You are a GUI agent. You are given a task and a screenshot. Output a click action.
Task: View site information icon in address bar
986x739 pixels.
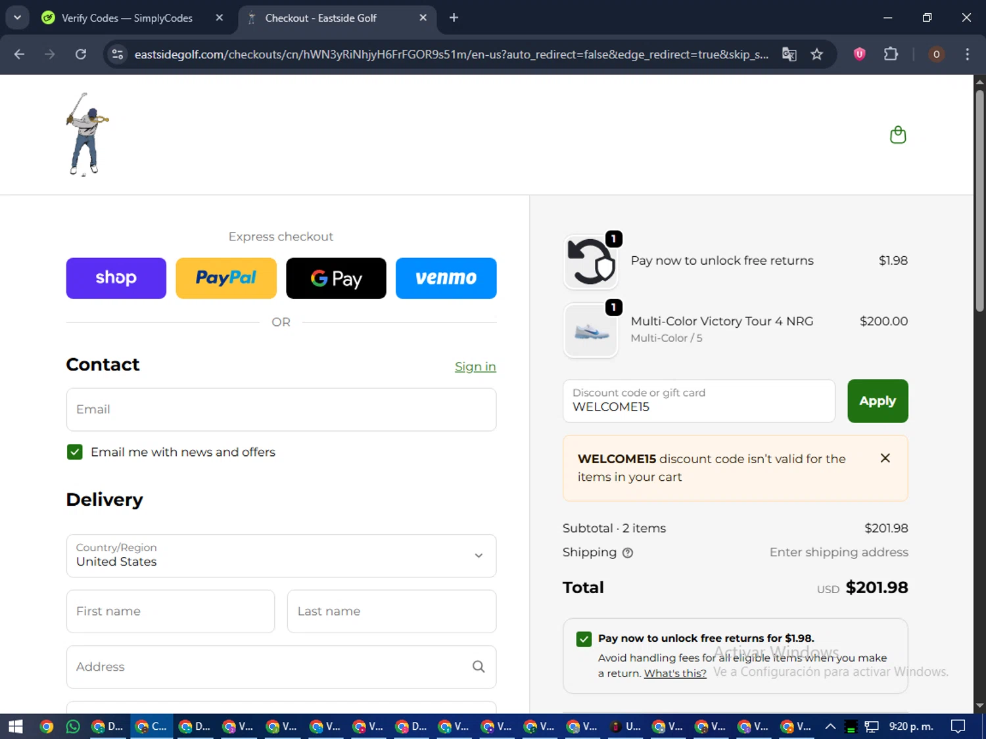pyautogui.click(x=118, y=54)
